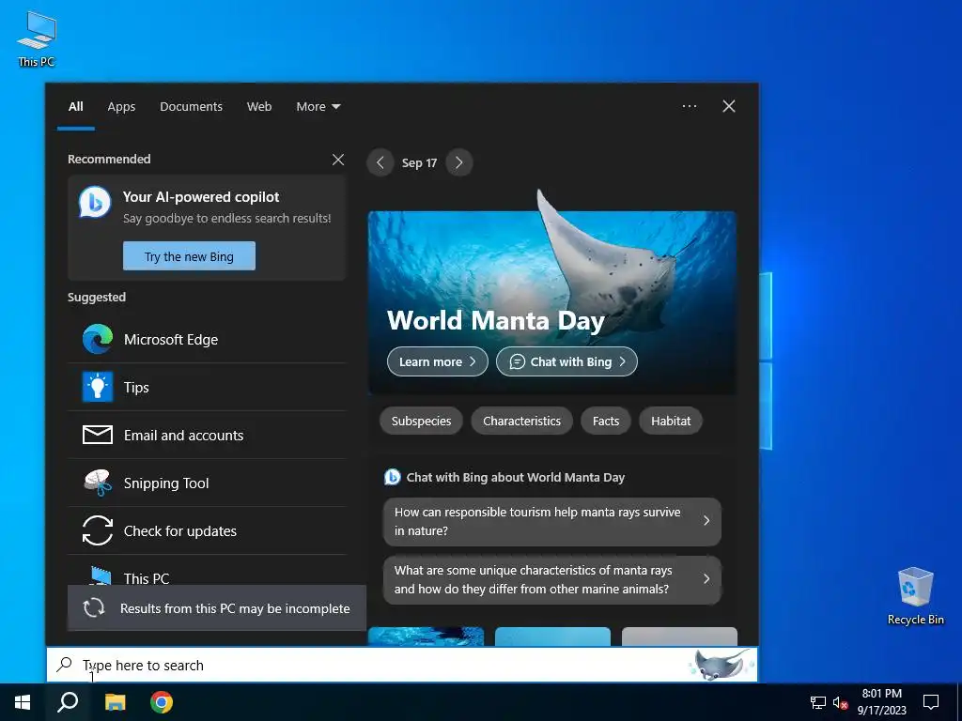Open unique characteristics of manta rays question
This screenshot has width=962, height=721.
(552, 579)
